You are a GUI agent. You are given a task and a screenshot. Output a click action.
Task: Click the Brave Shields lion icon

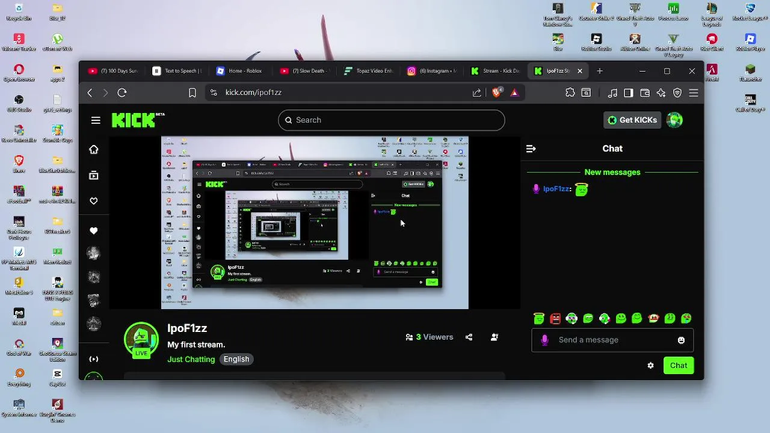coord(497,93)
